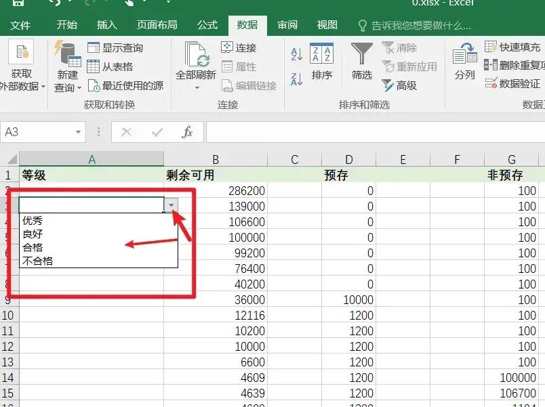Click From Table (从表格)
The width and height of the screenshot is (545, 407).
coord(110,66)
